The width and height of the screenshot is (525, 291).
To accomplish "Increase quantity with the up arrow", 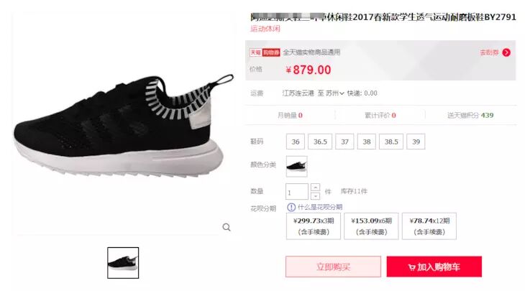I will point(315,188).
